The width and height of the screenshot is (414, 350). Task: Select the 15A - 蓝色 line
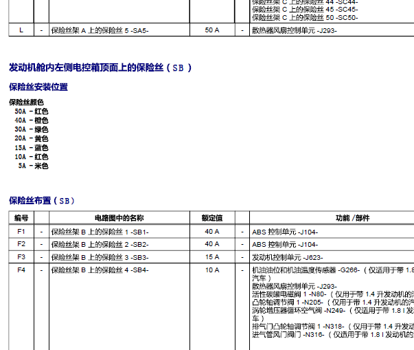coord(32,148)
